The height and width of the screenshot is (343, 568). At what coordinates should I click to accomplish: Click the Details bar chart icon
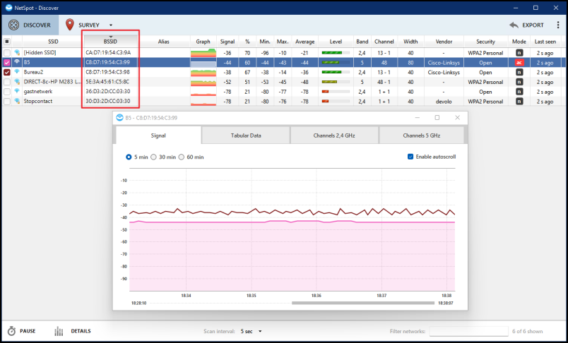[59, 331]
